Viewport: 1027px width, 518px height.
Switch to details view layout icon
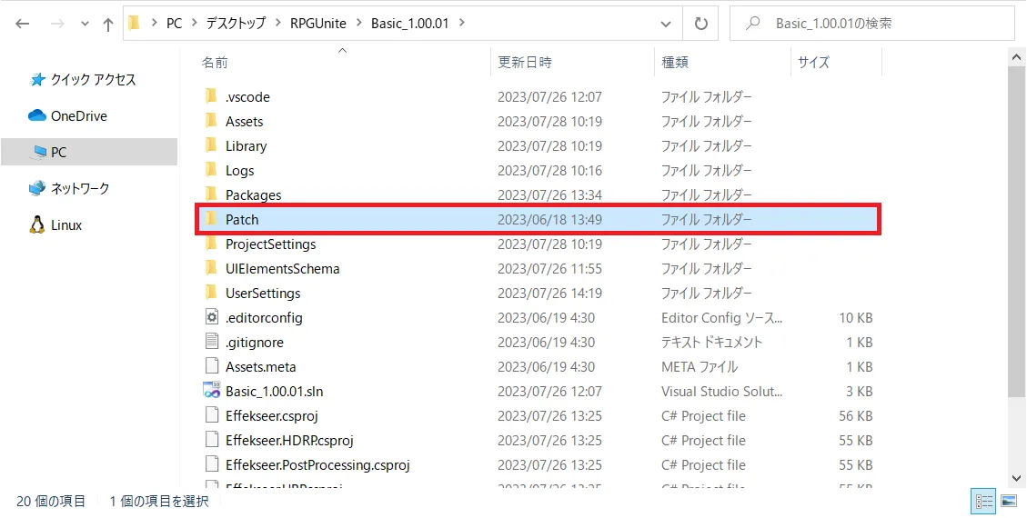tap(983, 501)
